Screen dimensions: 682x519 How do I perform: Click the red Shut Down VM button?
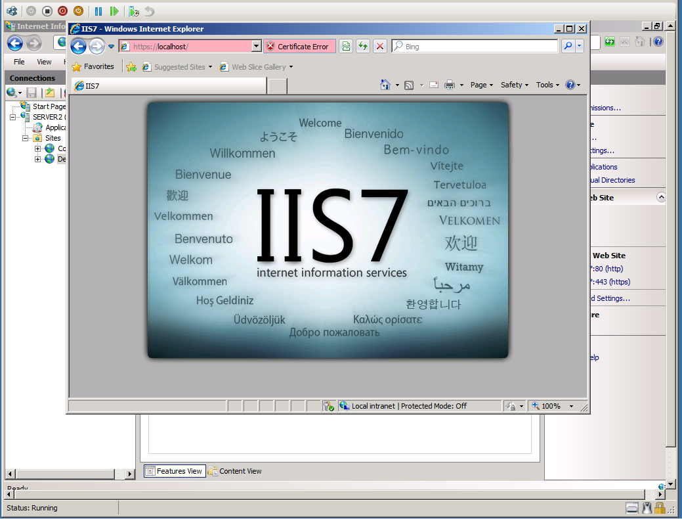pyautogui.click(x=62, y=11)
